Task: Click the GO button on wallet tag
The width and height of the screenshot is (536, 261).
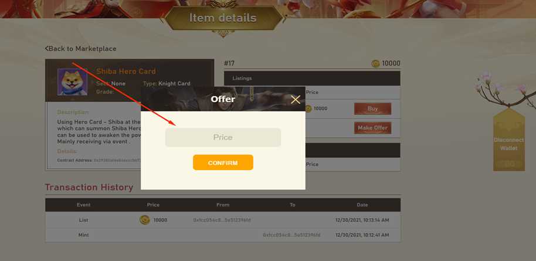Action: [x=510, y=164]
